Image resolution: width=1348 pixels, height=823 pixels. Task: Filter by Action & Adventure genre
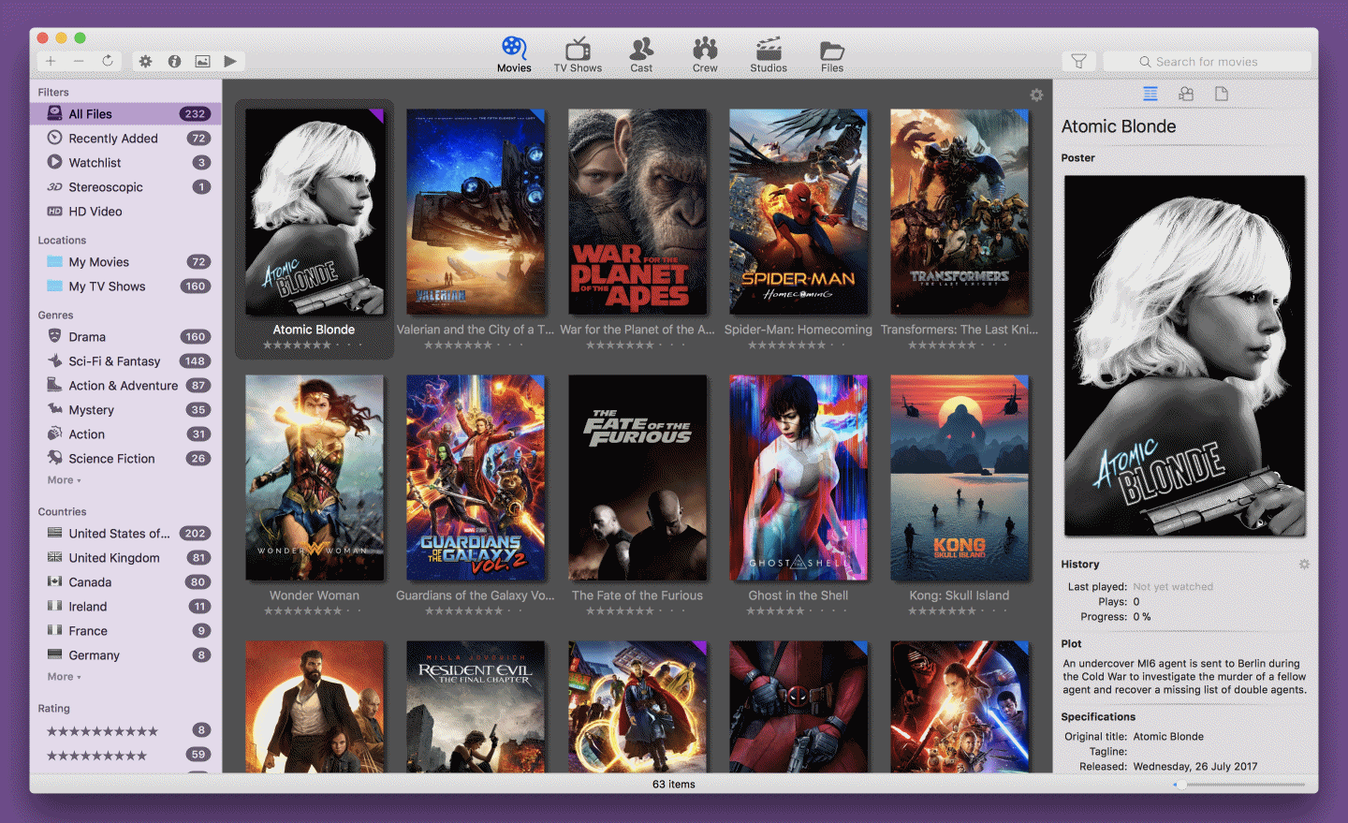coord(125,385)
